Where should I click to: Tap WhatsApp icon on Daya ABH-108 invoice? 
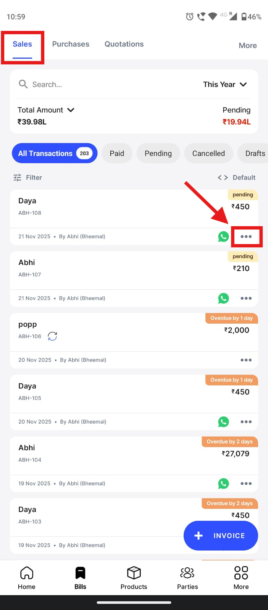[x=223, y=237]
